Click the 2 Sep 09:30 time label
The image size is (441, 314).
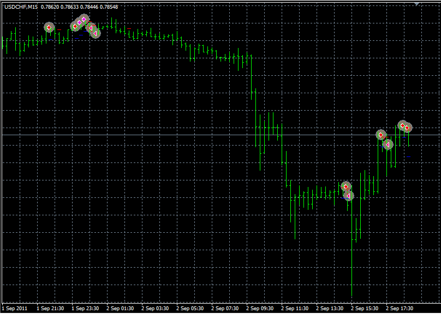tap(260, 309)
